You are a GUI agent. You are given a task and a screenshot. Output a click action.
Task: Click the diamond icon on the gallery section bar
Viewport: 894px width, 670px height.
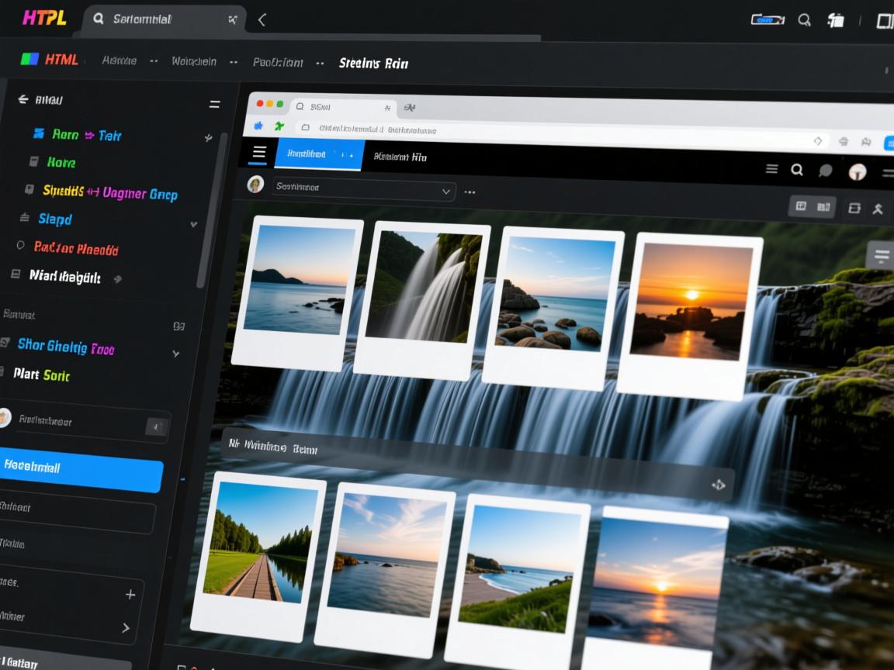pos(718,485)
